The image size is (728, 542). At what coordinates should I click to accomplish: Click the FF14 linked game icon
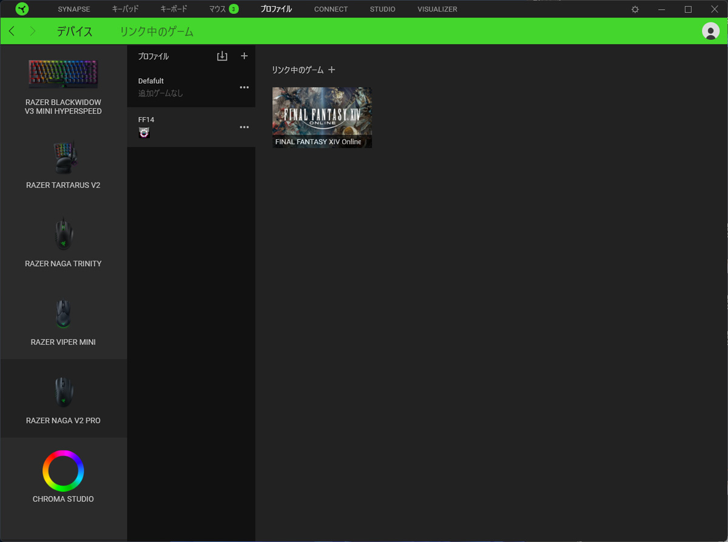pos(144,133)
